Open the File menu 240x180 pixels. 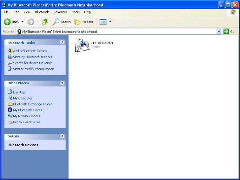coord(6,12)
